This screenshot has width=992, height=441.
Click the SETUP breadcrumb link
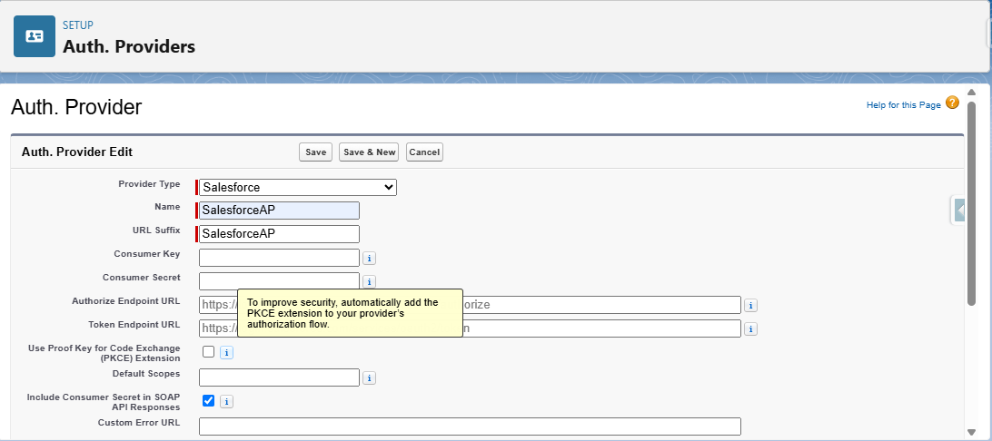click(78, 25)
